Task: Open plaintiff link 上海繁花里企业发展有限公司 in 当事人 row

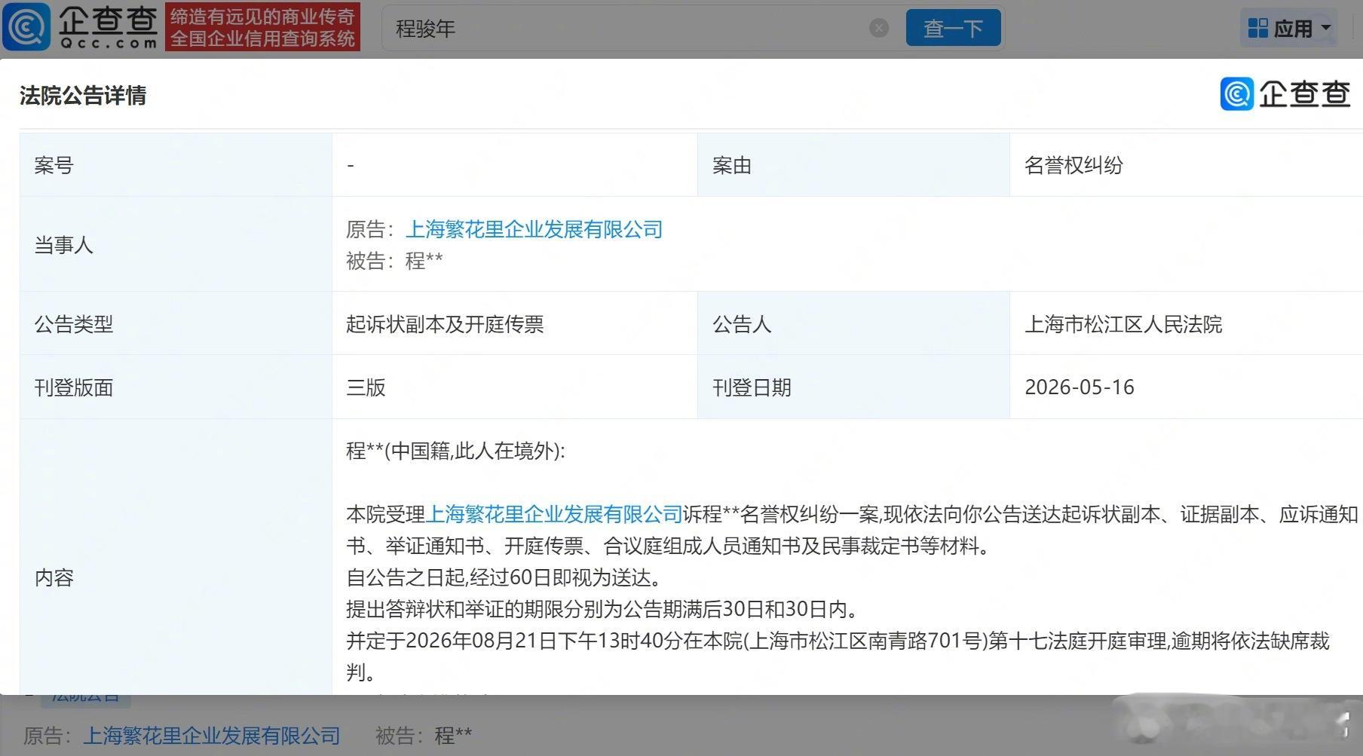Action: point(534,229)
